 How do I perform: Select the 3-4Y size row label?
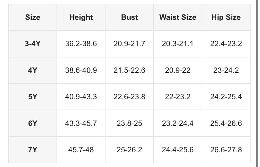[33, 44]
